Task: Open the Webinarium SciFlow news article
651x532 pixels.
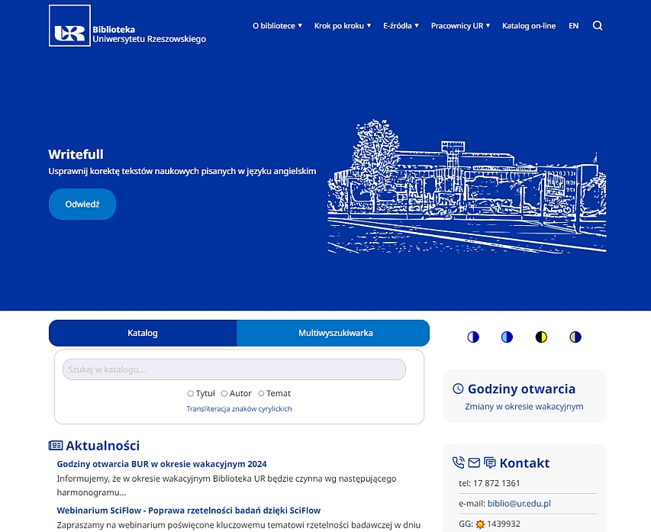Action: [189, 511]
